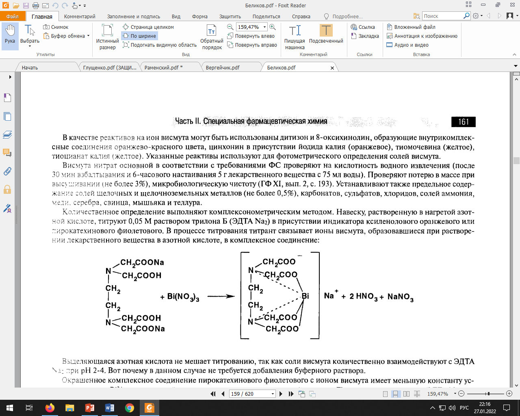Open the Bookmarks panel icon

tap(7, 97)
